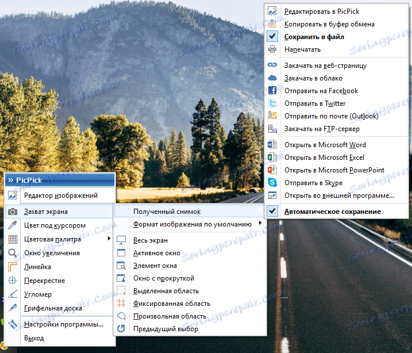Click the dotted region icon for Выделенная область

[x=121, y=291]
